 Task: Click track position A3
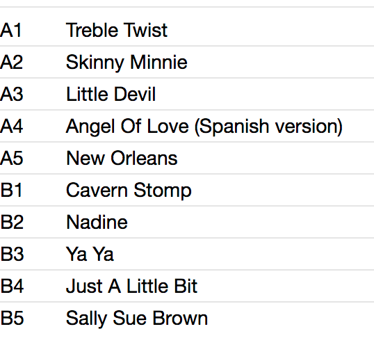(11, 94)
